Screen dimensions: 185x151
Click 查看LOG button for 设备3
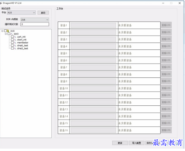point(166,39)
